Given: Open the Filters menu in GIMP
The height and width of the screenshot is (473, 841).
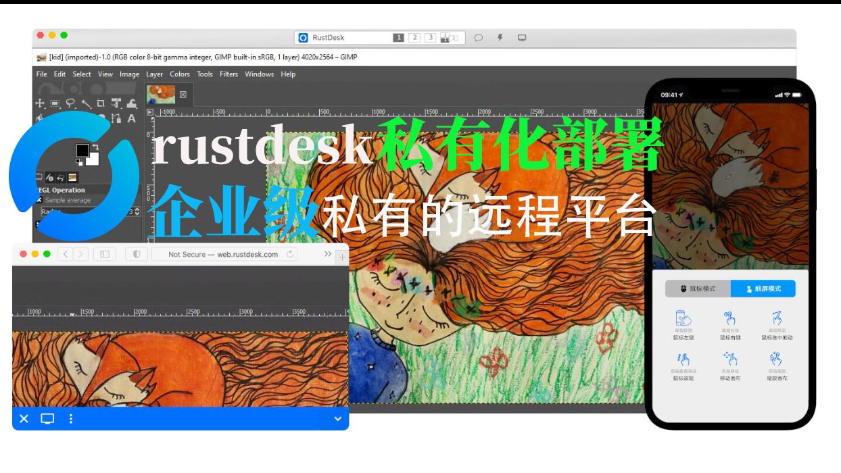Looking at the screenshot, I should (x=228, y=74).
